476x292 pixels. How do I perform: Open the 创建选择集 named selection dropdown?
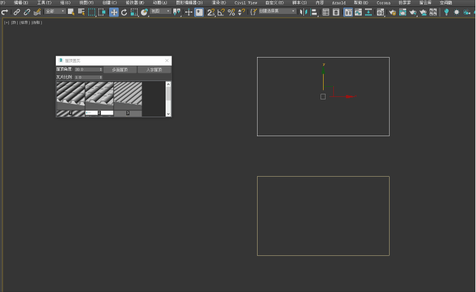pyautogui.click(x=277, y=11)
